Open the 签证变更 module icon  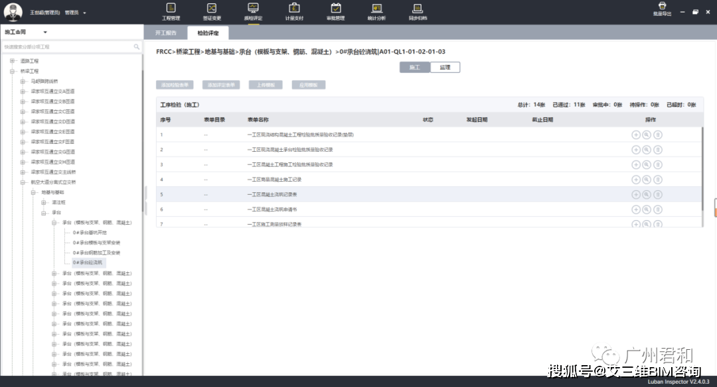212,8
